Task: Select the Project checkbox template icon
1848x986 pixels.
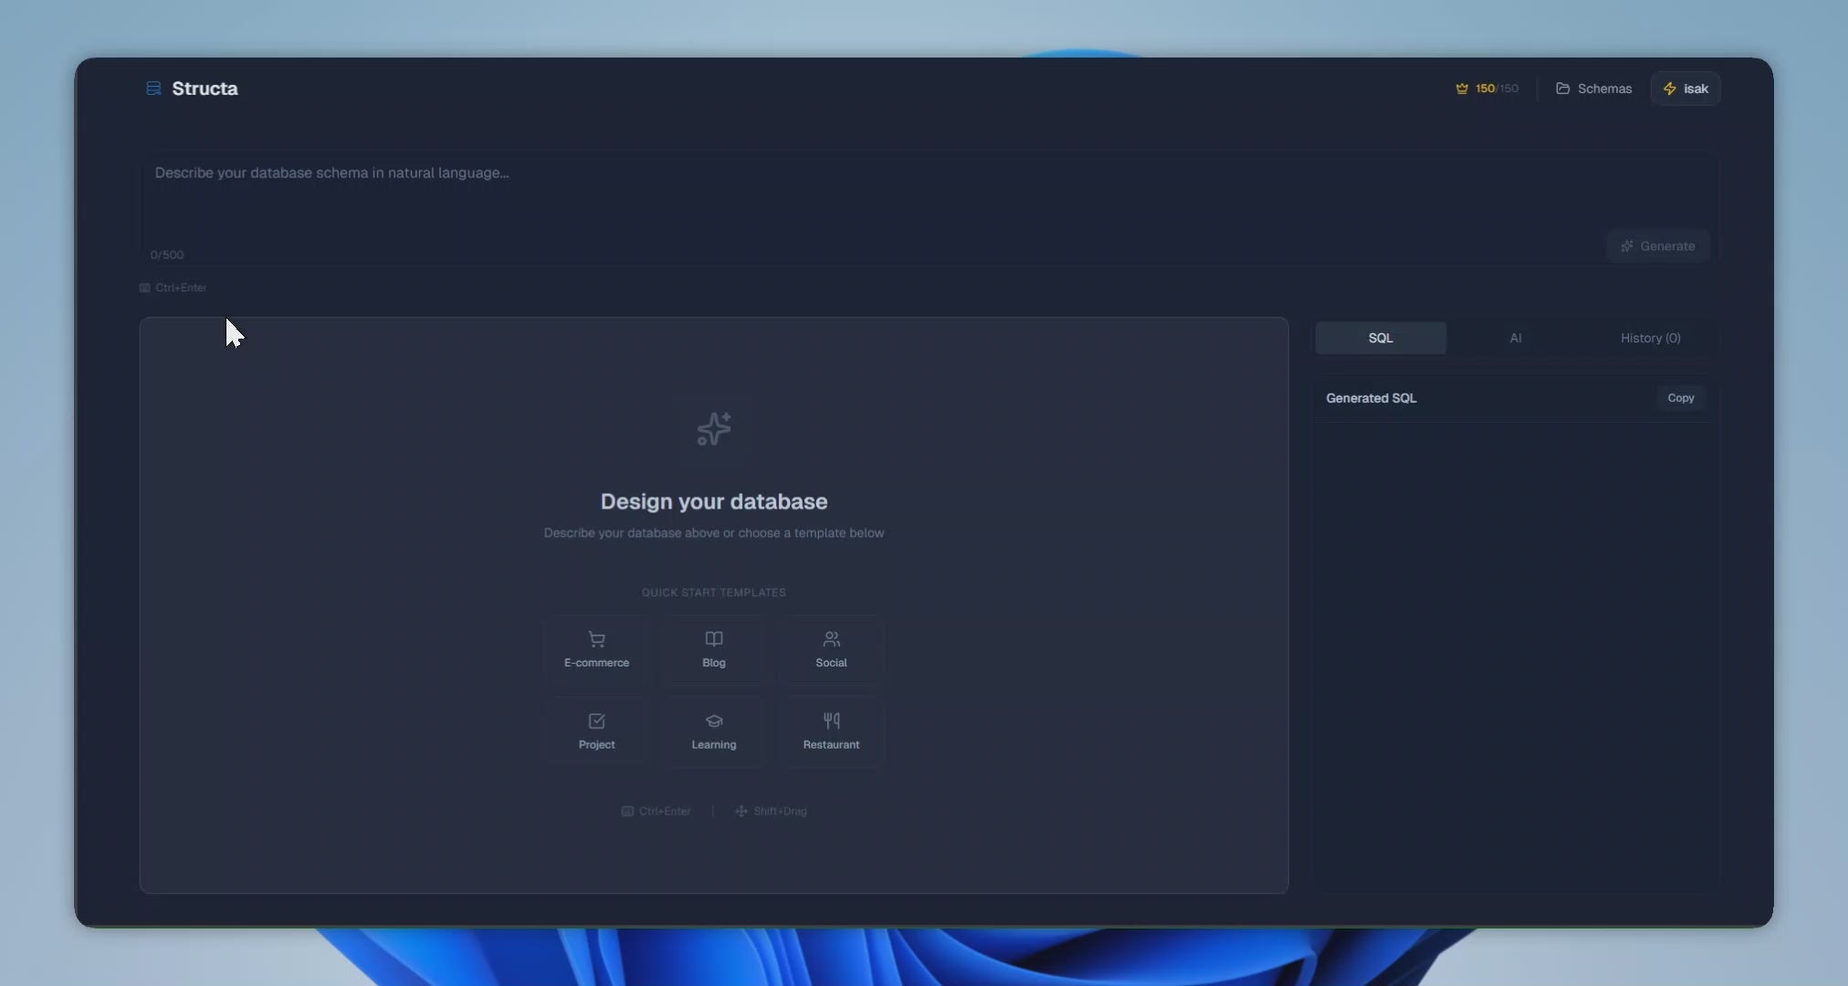Action: point(596,721)
